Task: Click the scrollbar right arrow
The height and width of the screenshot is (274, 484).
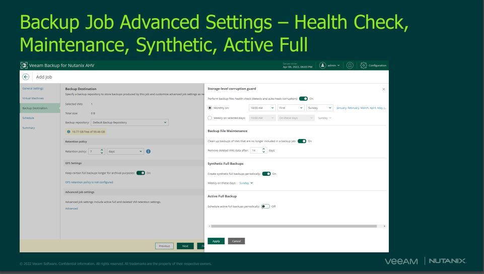Action: 384,226
